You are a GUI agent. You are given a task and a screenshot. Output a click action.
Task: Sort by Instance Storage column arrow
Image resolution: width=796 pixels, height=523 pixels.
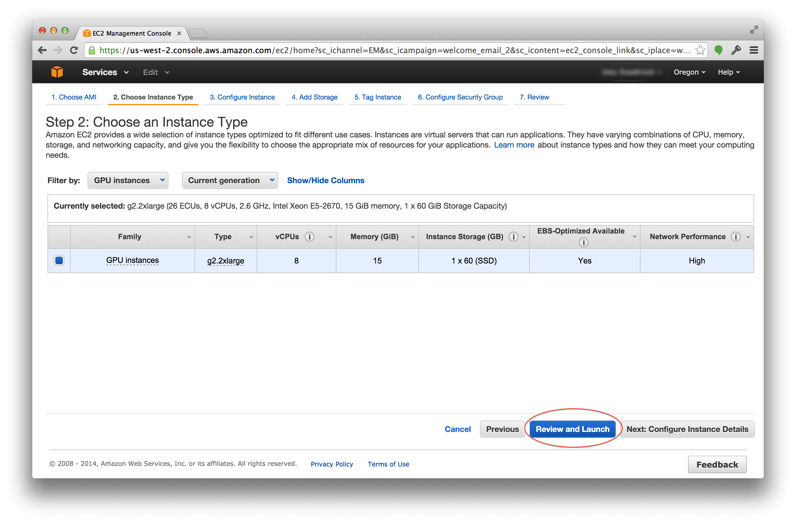coord(524,237)
